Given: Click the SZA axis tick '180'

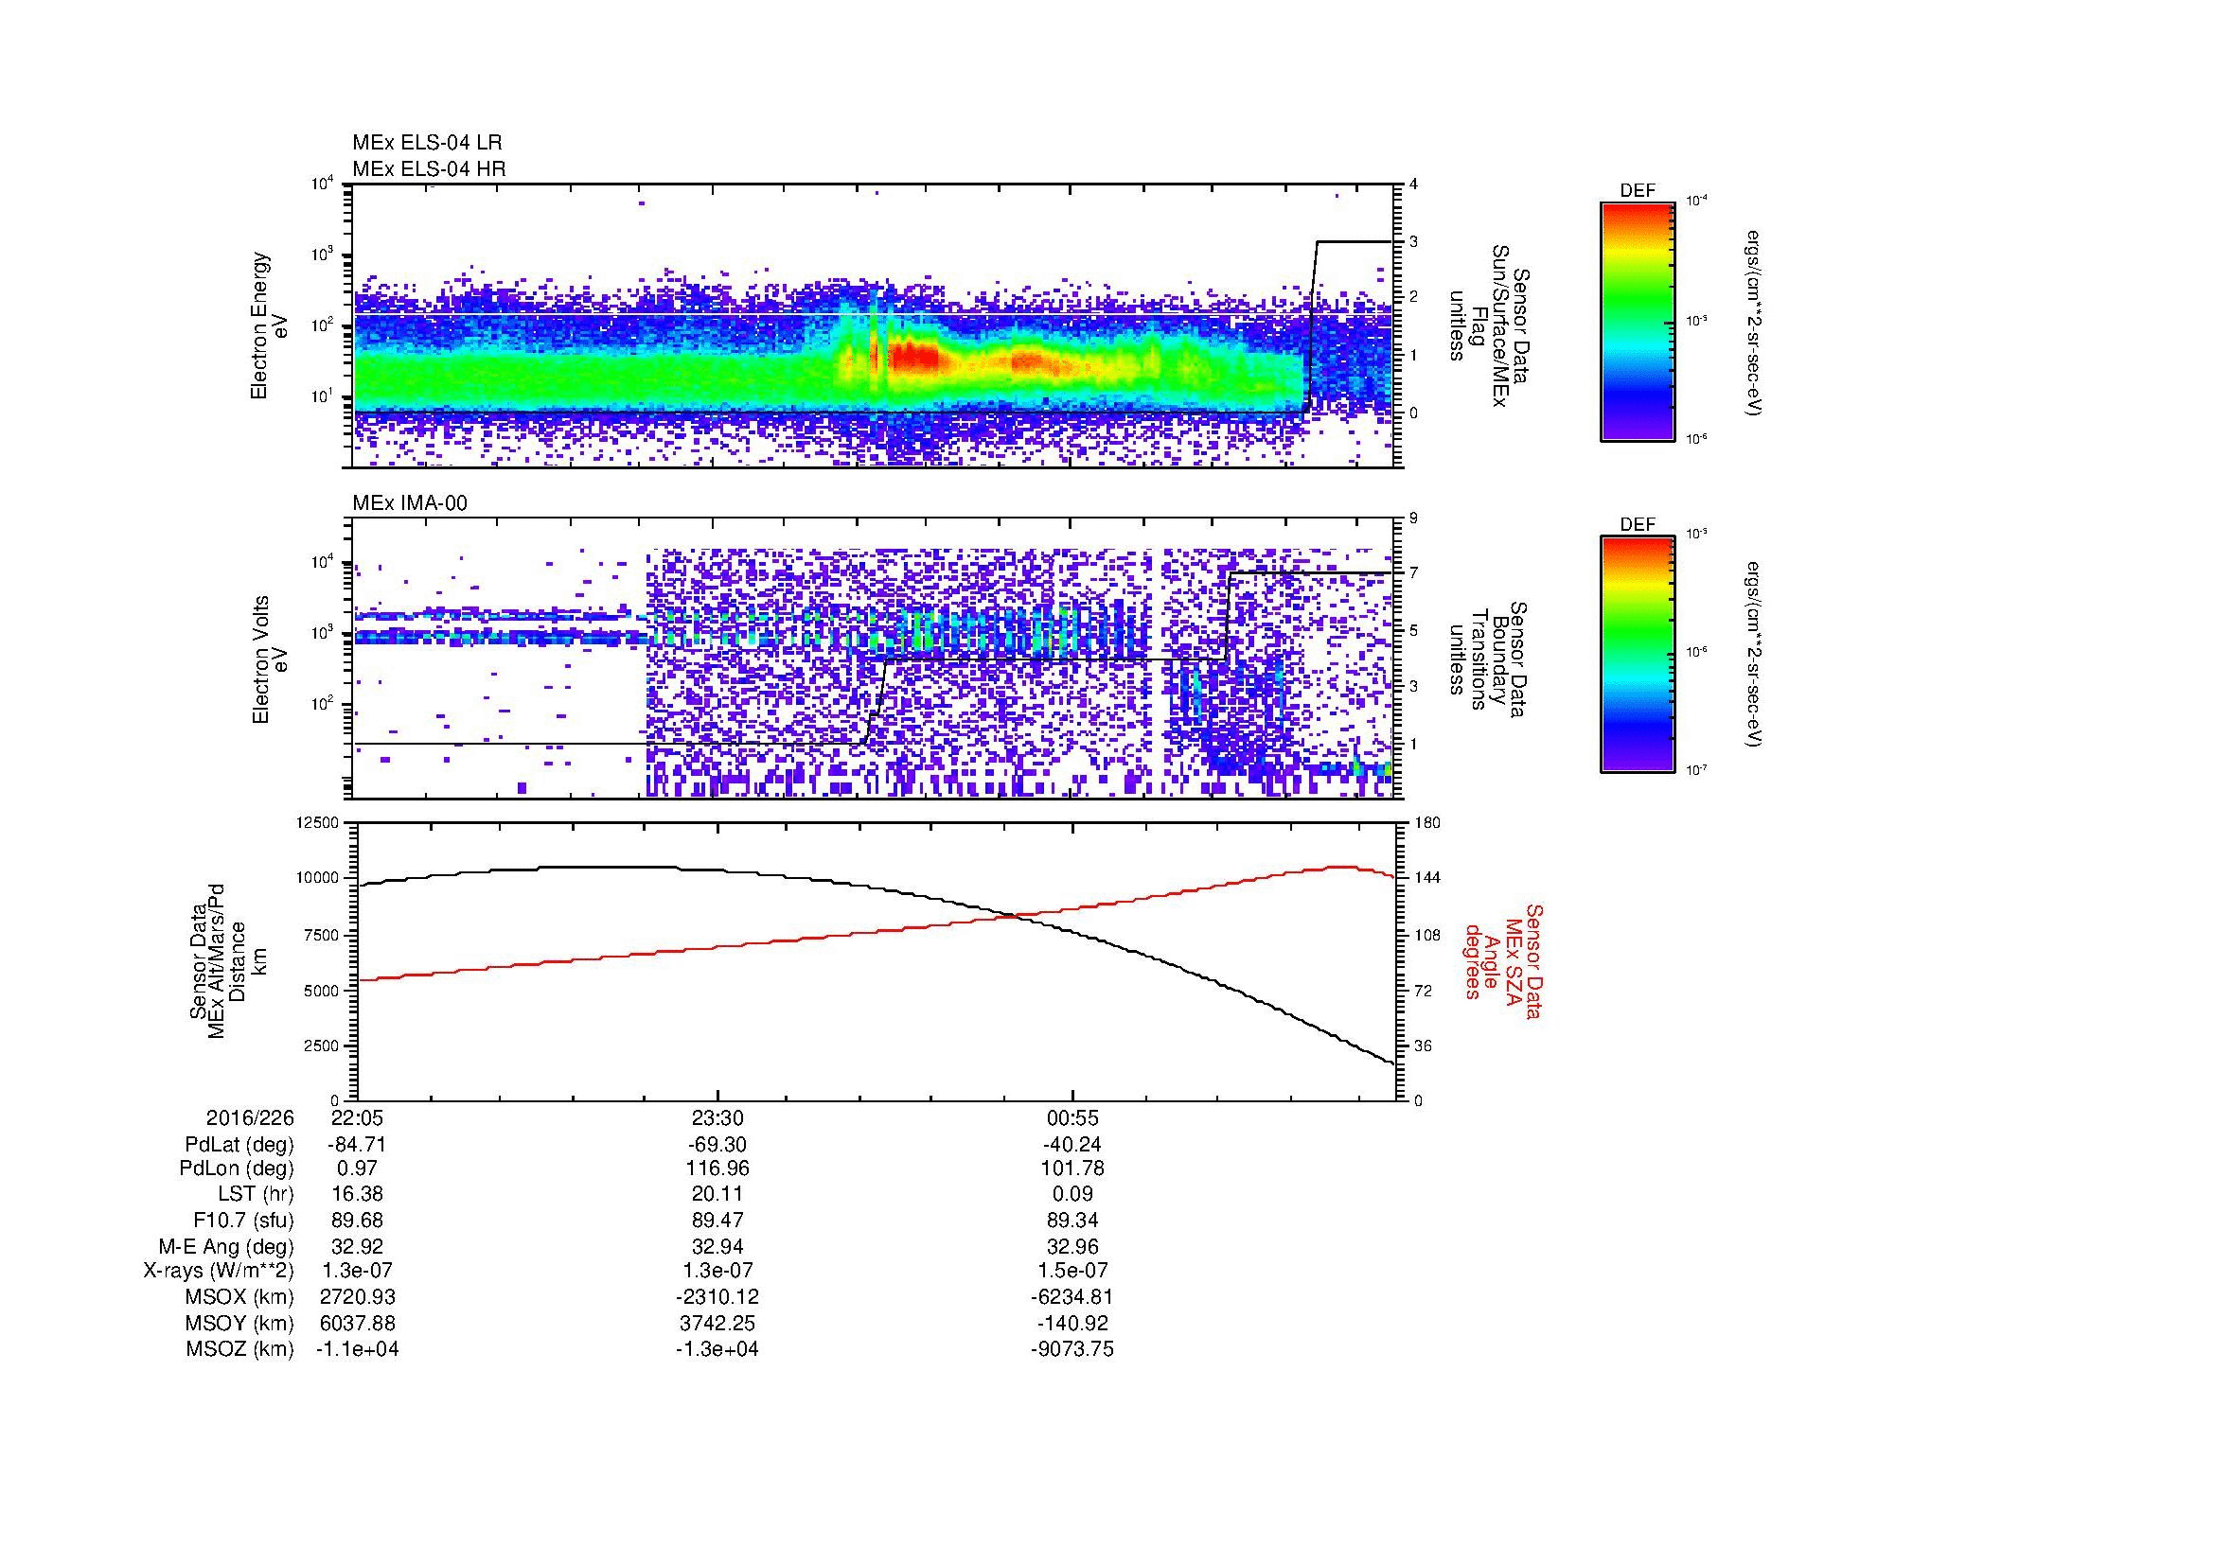Looking at the screenshot, I should pyautogui.click(x=1428, y=822).
